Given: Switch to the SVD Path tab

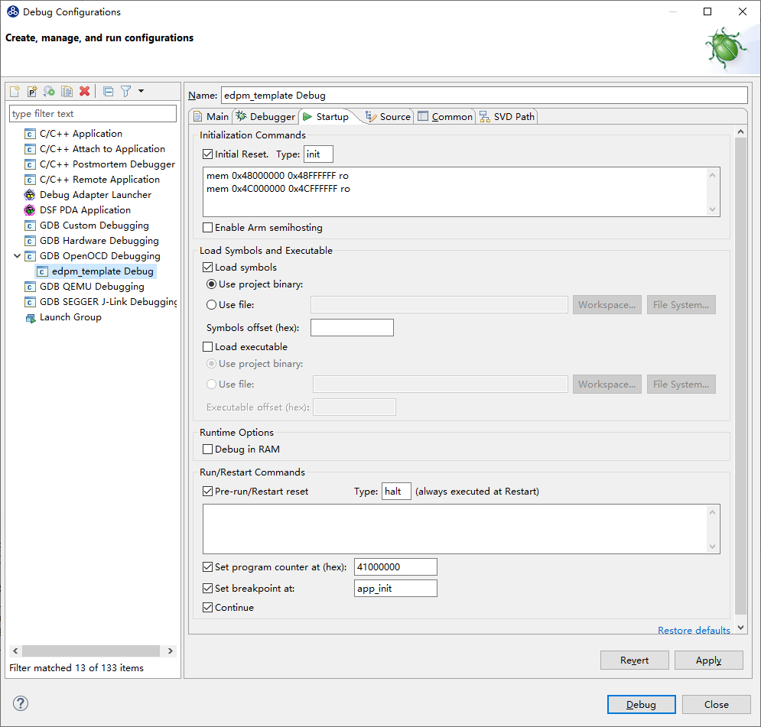Looking at the screenshot, I should coord(507,116).
